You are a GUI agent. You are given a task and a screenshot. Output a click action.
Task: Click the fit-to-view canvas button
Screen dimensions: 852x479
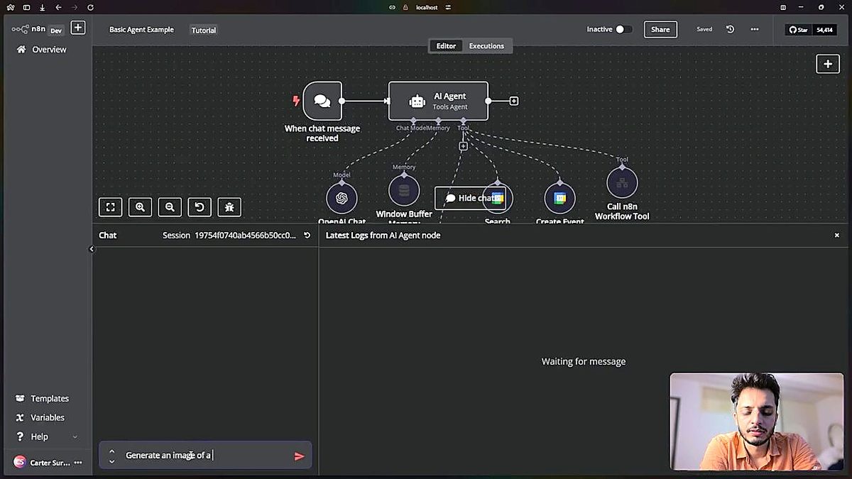click(x=110, y=207)
